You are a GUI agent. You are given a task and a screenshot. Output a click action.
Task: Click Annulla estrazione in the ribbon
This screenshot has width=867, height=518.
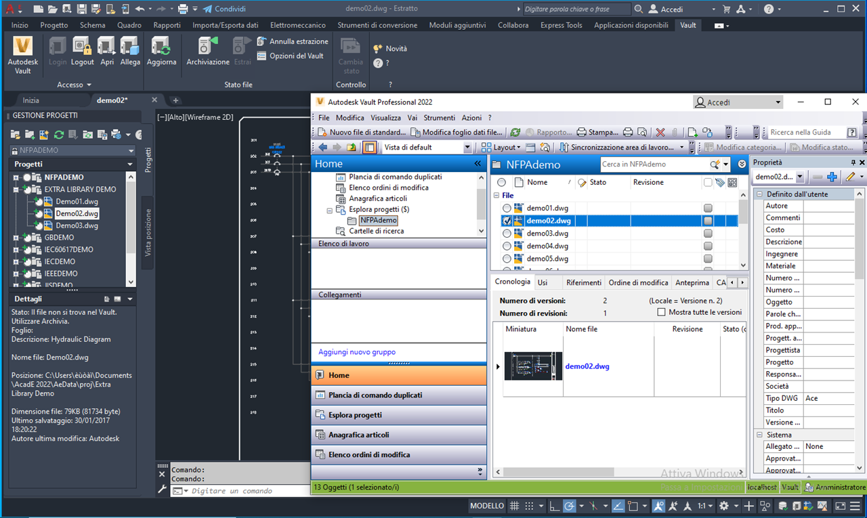coord(293,41)
